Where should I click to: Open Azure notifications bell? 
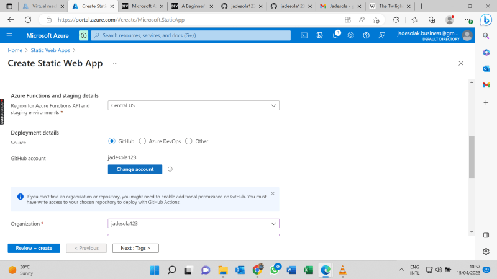(335, 35)
